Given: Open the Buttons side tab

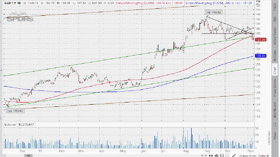Looking at the screenshot, I should (x=275, y=55).
